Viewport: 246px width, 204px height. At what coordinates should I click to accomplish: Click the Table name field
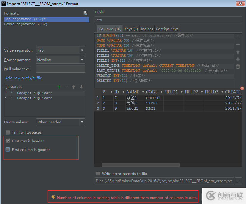pyautogui.click(x=168, y=20)
